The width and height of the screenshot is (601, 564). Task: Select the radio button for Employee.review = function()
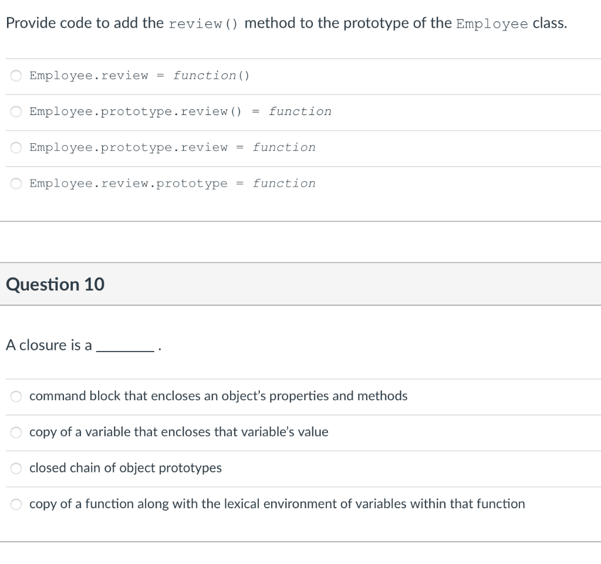15,75
